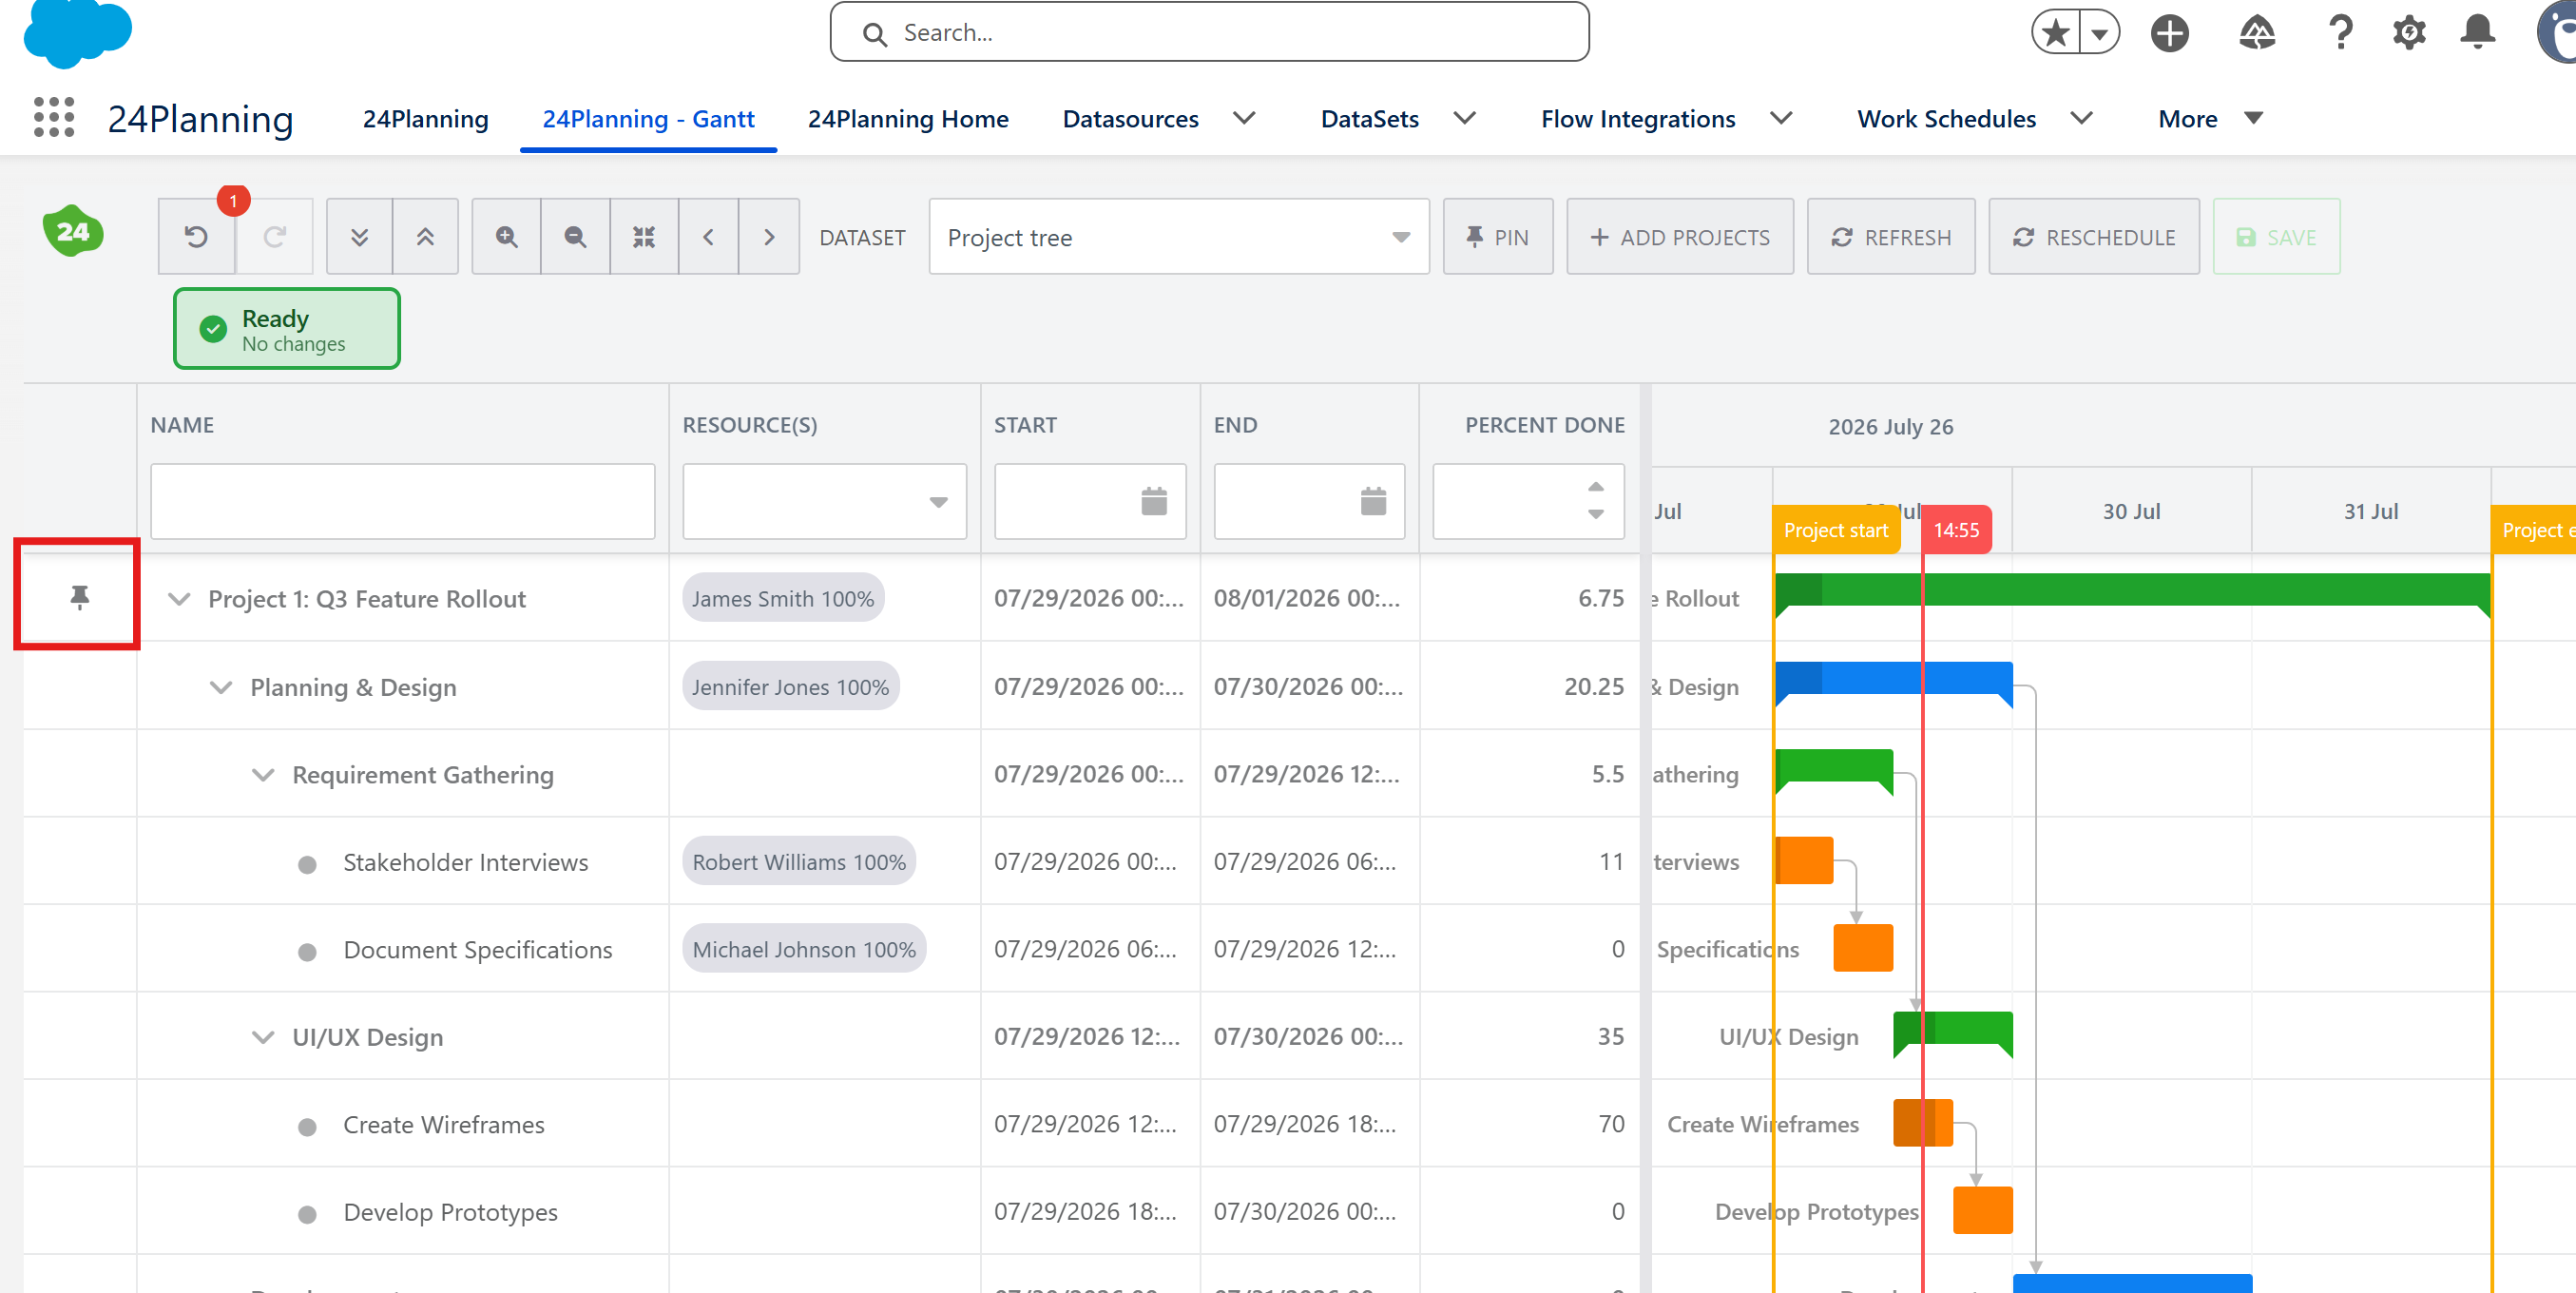The height and width of the screenshot is (1293, 2576).
Task: Open the App Launcher grid
Action: point(54,118)
